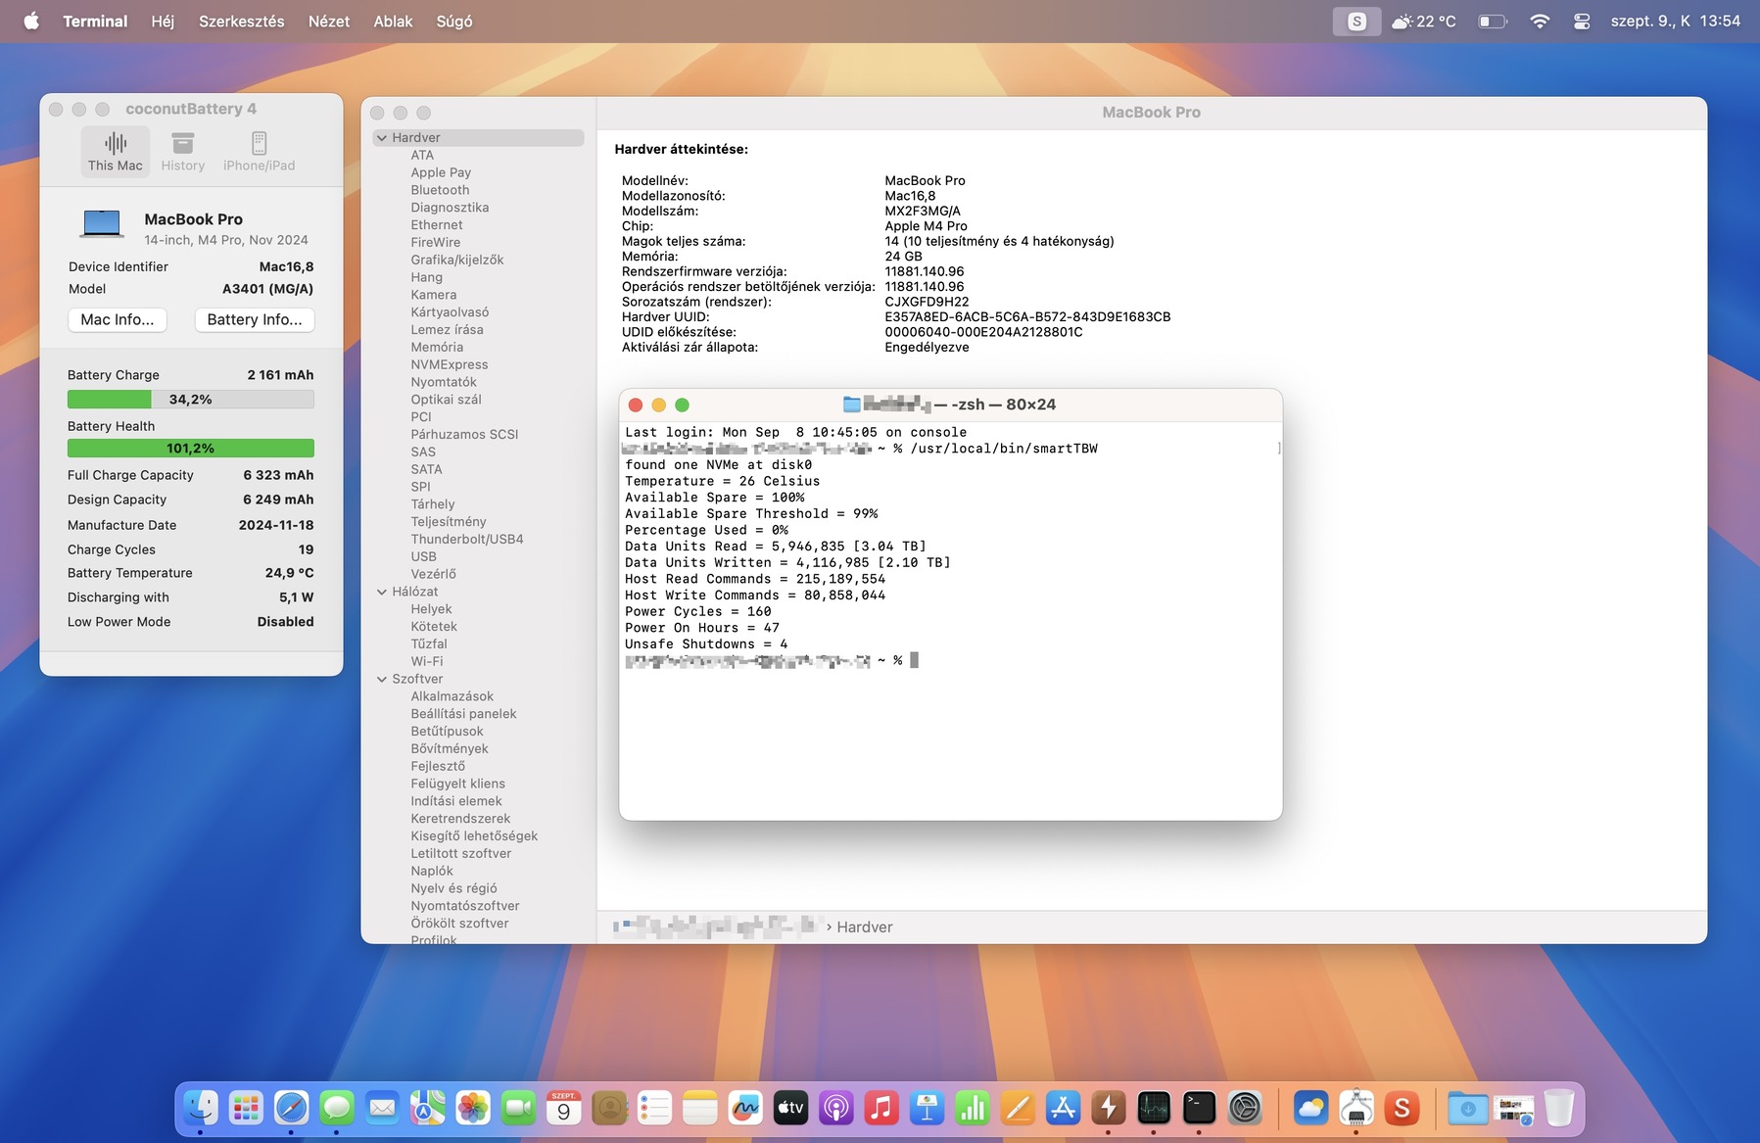1760x1143 pixels.
Task: Click the MacBook Pro laptop image in coconutBattery
Action: point(102,224)
